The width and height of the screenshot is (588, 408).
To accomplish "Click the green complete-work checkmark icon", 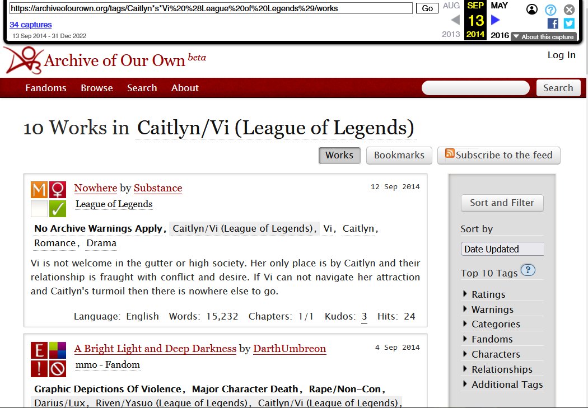I will click(x=57, y=208).
